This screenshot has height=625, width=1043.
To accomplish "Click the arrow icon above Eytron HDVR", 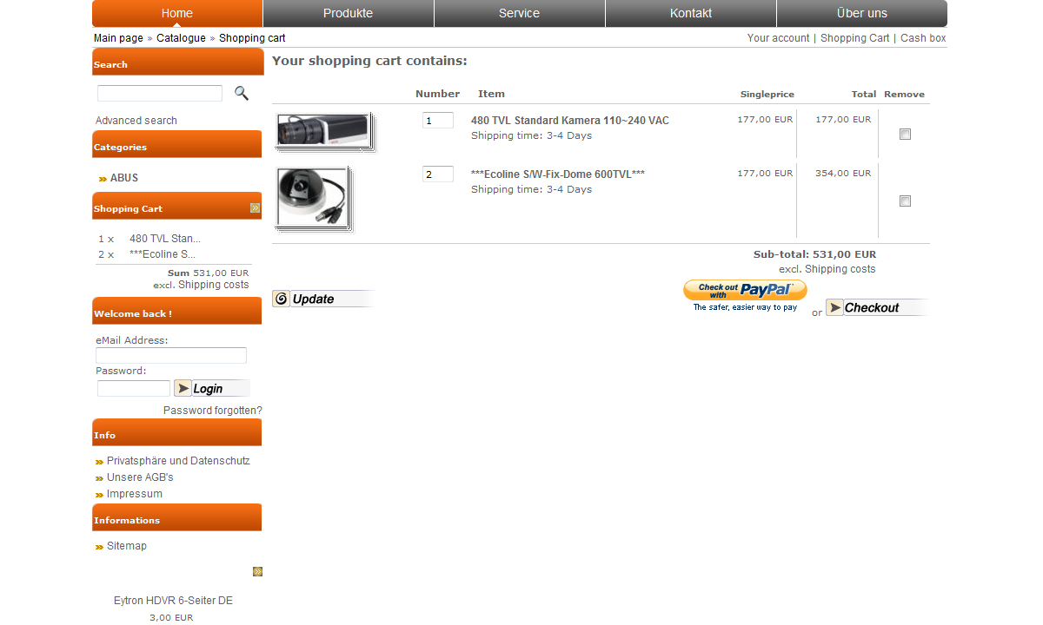I will 257,571.
